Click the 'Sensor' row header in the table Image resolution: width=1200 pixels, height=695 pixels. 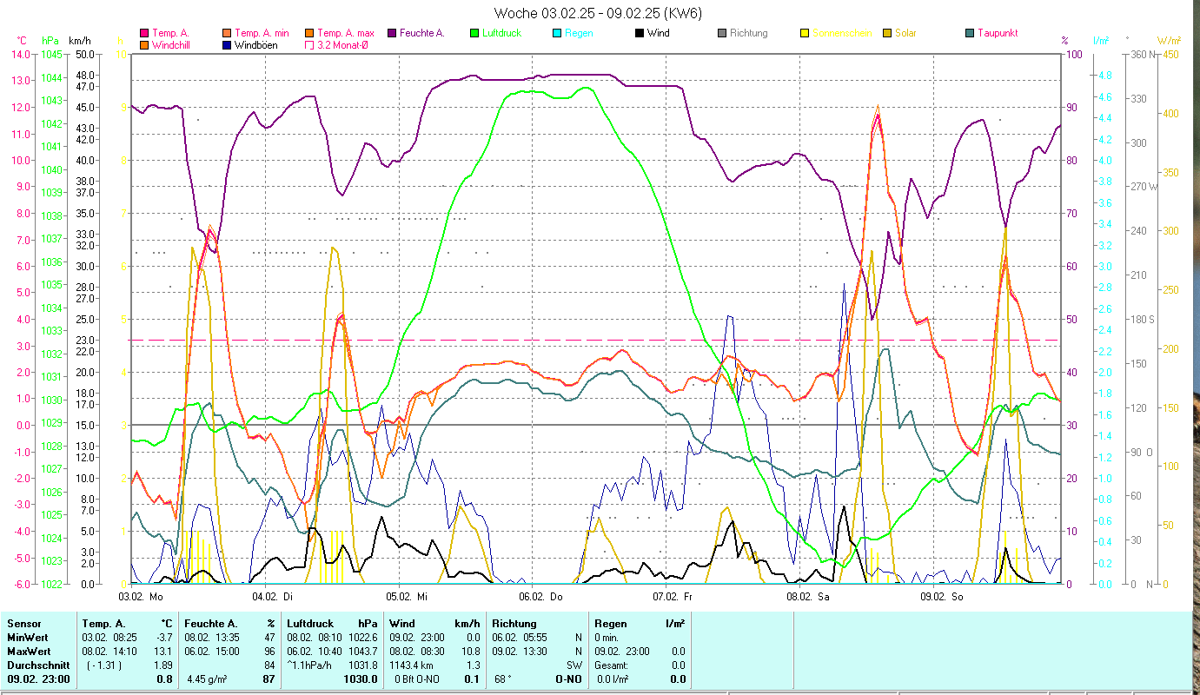23,624
